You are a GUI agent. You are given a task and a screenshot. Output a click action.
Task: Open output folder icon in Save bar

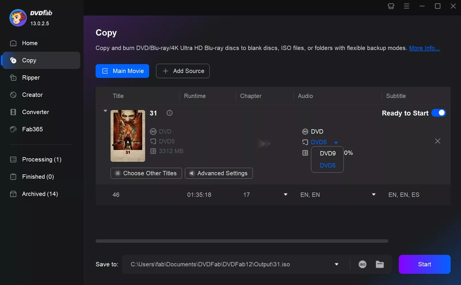380,264
